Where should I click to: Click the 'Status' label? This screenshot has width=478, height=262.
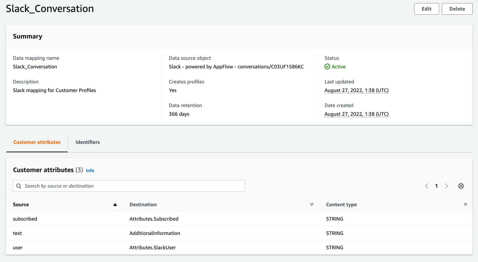(x=332, y=58)
